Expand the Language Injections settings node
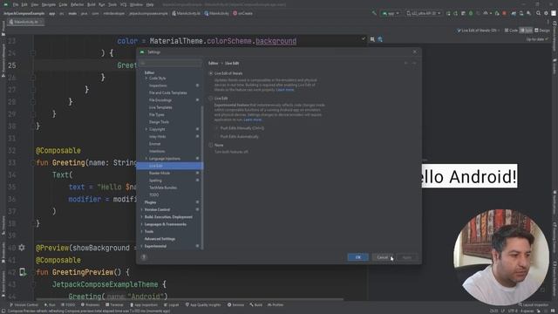 (x=146, y=158)
